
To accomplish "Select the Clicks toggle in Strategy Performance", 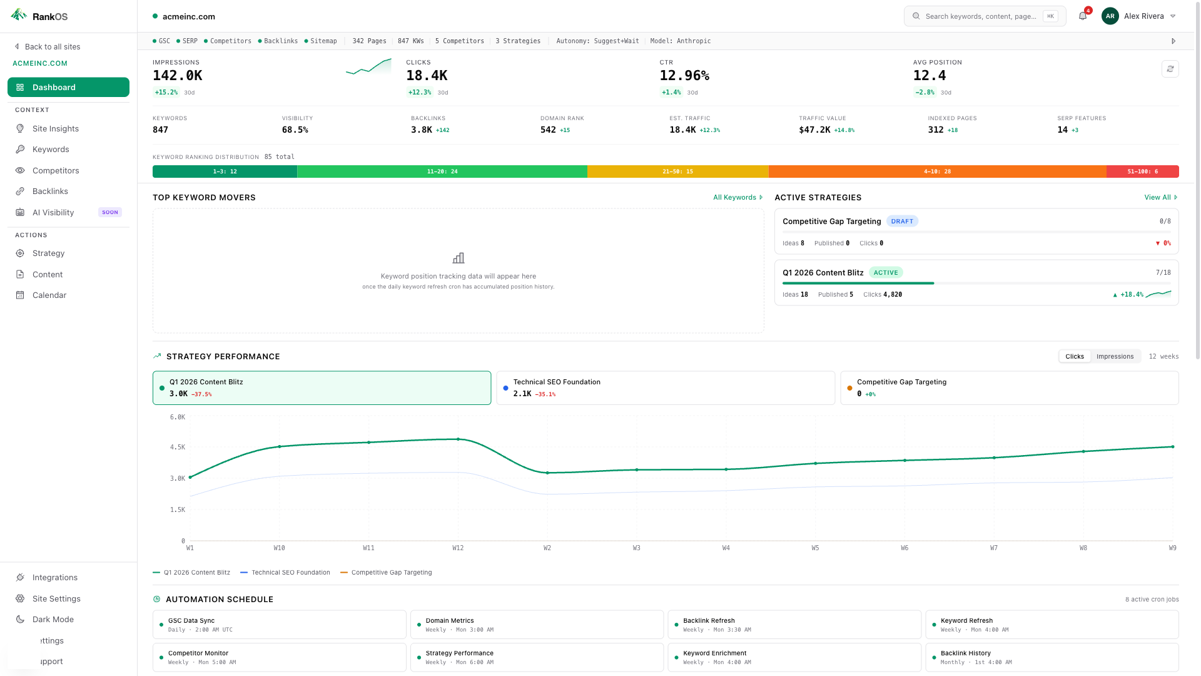I will pos(1074,356).
